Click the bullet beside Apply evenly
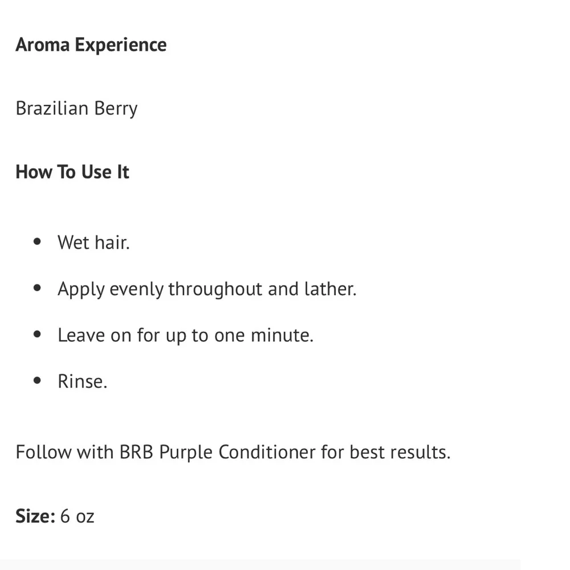 click(x=38, y=288)
